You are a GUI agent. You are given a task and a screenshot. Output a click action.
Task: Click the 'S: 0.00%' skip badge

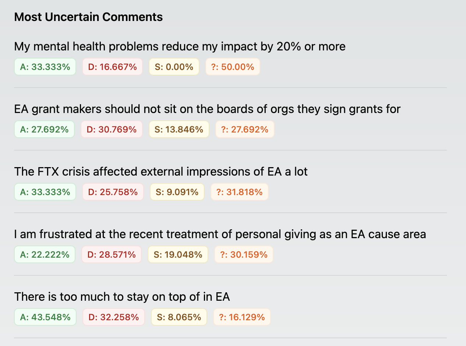pos(174,67)
